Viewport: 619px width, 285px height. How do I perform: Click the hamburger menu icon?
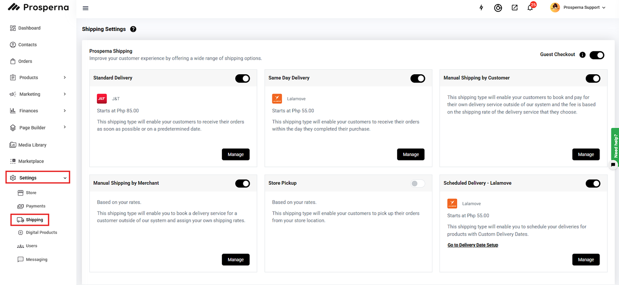86,8
